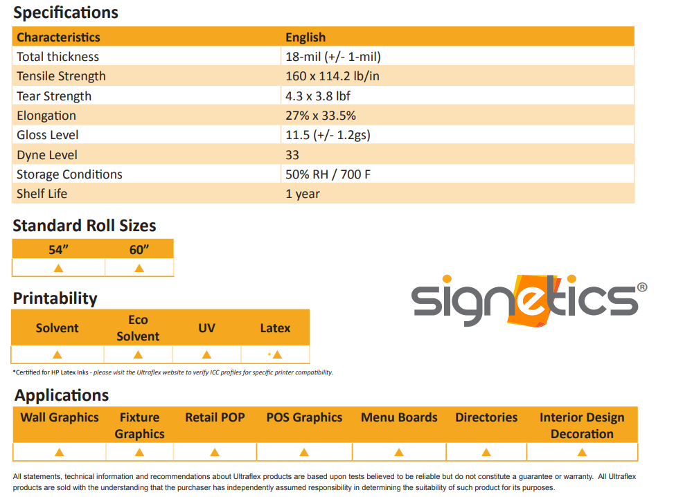
Task: Select the triangle marker under Solvent
Action: 57,355
